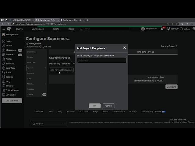The image size is (195, 146).
Task: Open the Terms footer link
Action: click(x=105, y=112)
